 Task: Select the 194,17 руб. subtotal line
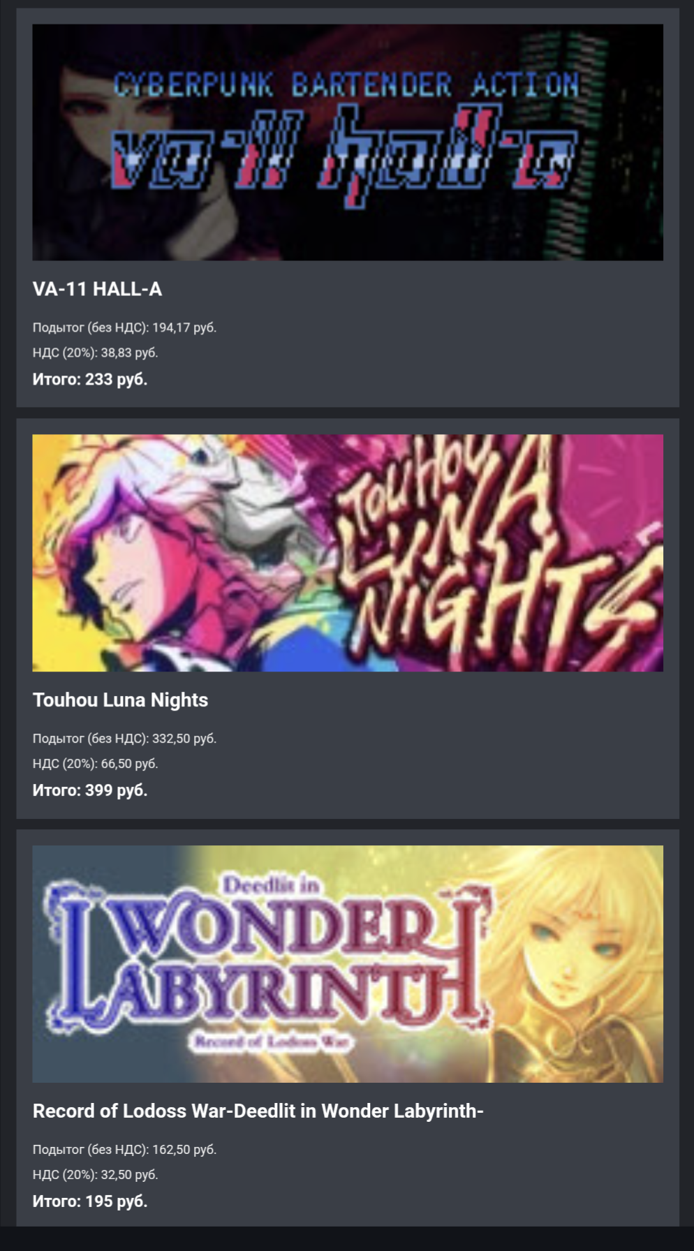(x=124, y=327)
